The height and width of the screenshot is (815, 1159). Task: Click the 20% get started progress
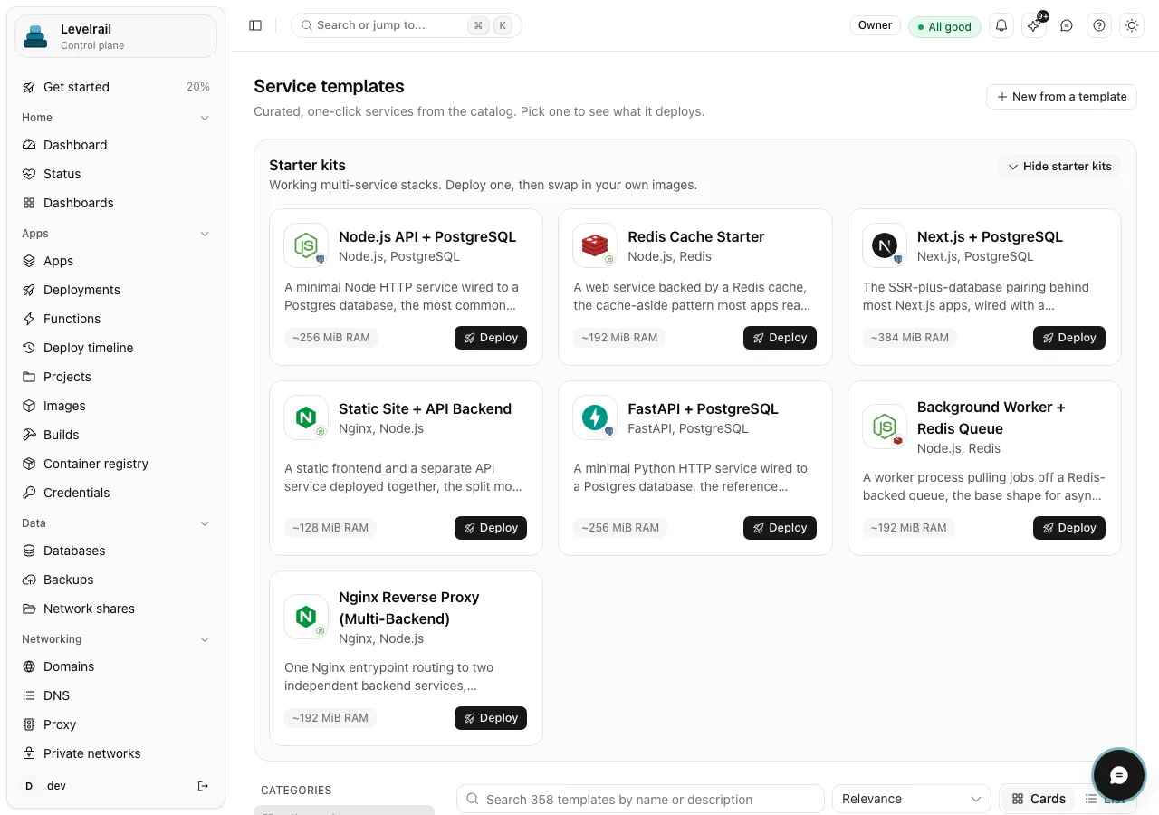(x=198, y=87)
